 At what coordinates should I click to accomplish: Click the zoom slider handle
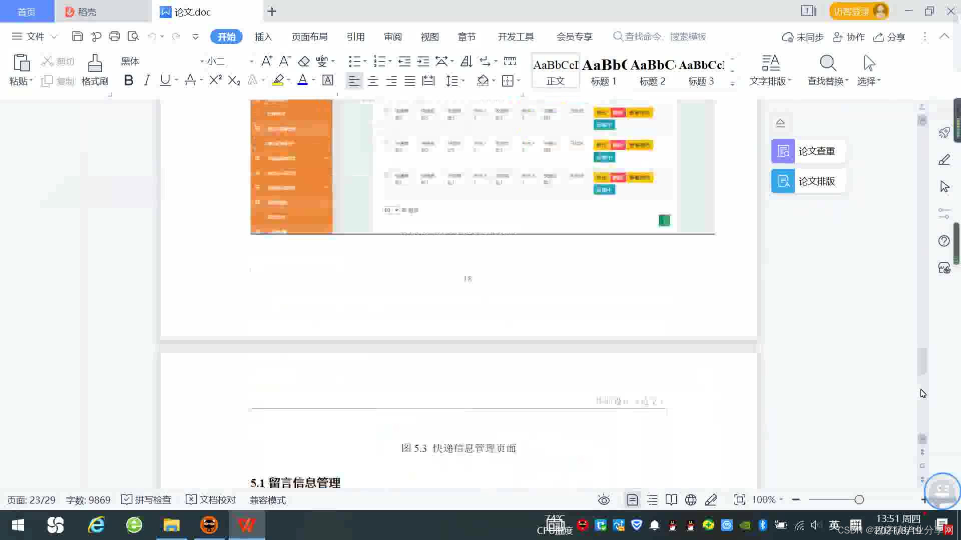[859, 500]
